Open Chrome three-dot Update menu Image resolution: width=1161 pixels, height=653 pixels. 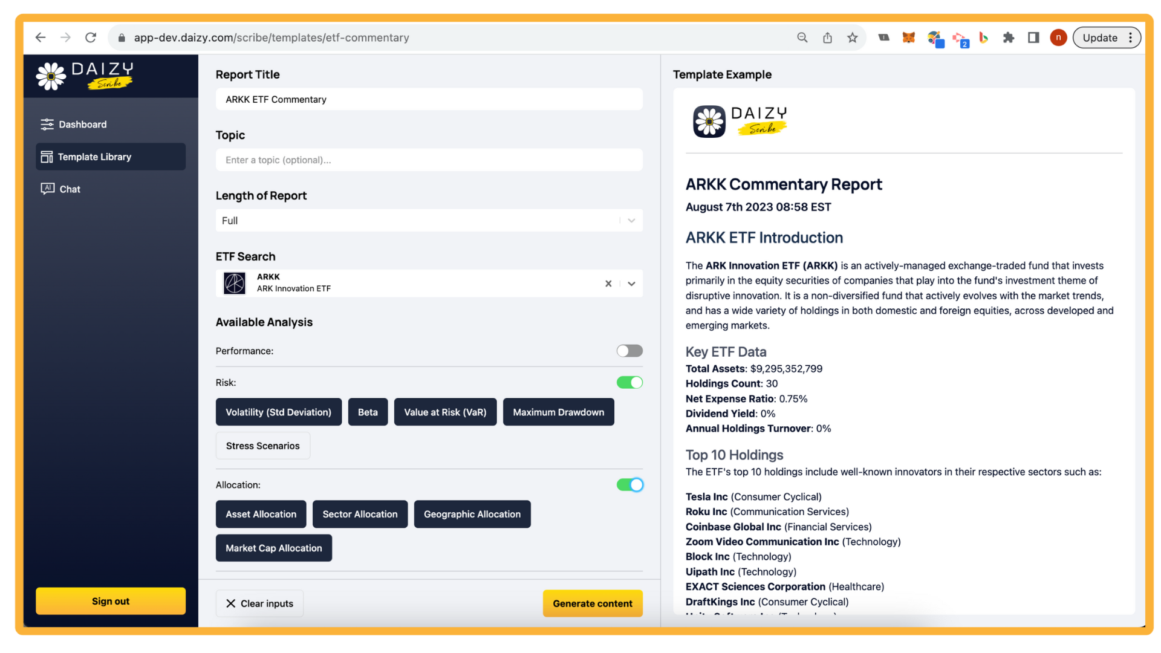[1130, 37]
